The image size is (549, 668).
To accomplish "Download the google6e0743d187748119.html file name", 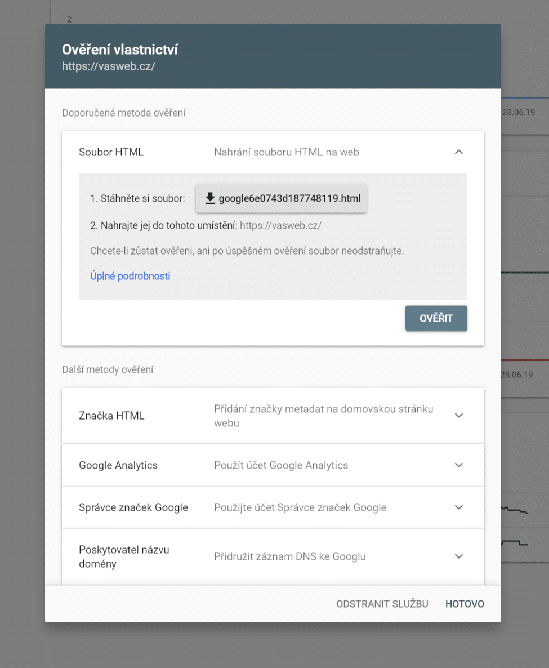I will (289, 198).
